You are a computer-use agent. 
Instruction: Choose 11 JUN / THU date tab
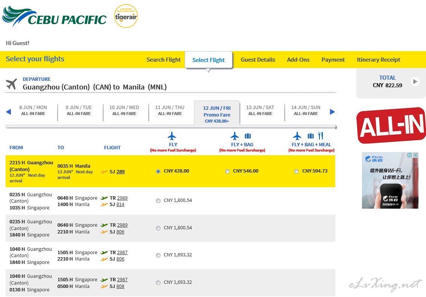coord(170,111)
